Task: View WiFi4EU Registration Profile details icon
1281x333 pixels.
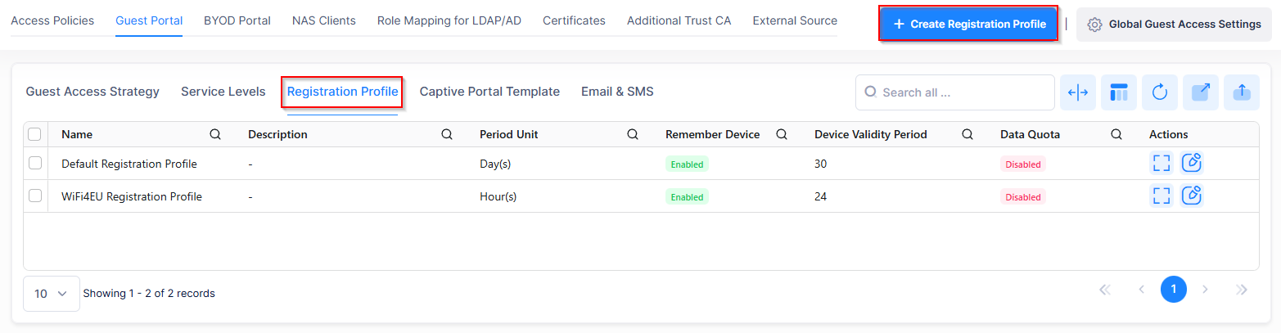Action: tap(1161, 196)
